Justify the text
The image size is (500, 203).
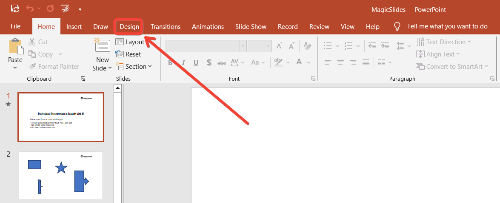pos(366,62)
